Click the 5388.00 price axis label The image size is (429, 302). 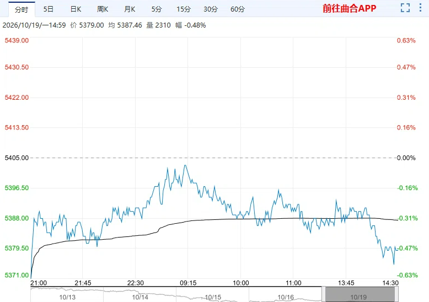point(17,218)
